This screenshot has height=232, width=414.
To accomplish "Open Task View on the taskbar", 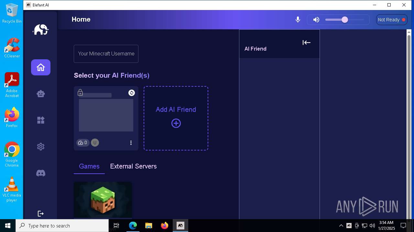I will pyautogui.click(x=116, y=226).
